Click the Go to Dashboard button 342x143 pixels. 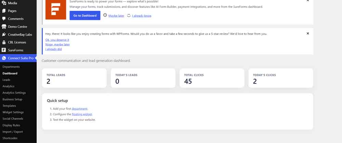pyautogui.click(x=85, y=15)
